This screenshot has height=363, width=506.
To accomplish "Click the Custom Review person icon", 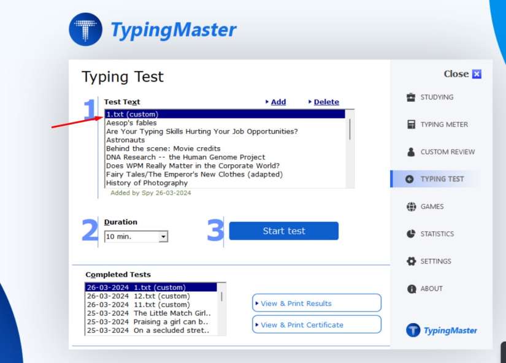I will (411, 151).
